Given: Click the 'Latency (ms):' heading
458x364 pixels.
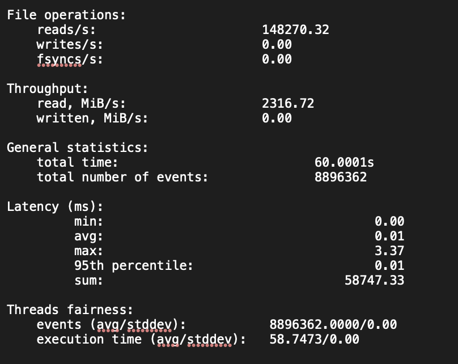Looking at the screenshot, I should pyautogui.click(x=55, y=206).
